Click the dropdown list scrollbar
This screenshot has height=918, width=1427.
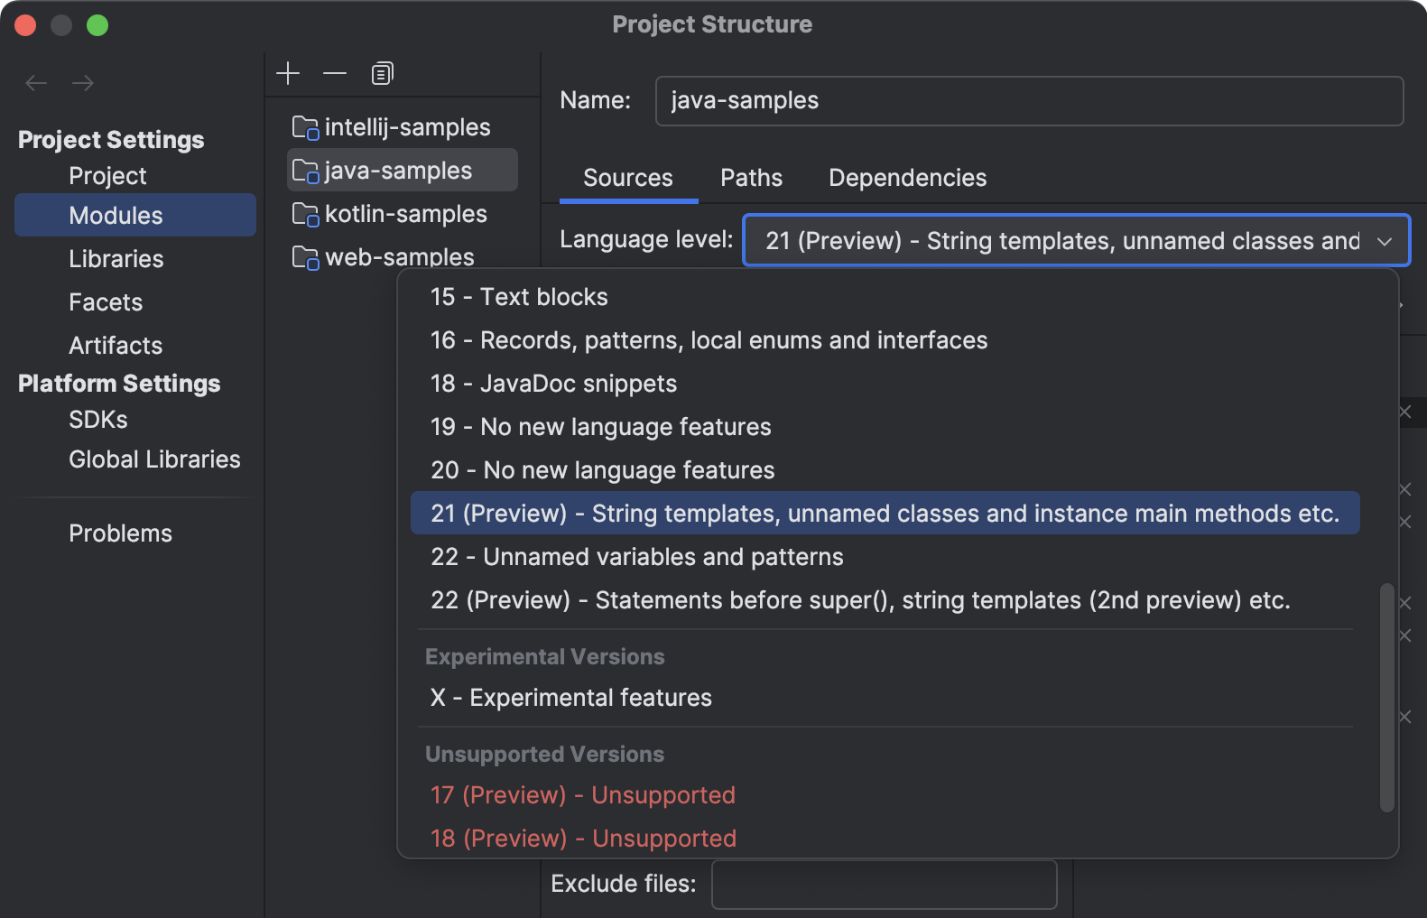[x=1386, y=697]
